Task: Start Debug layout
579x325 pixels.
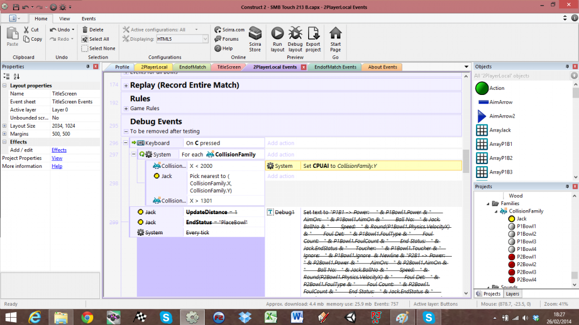Action: [x=295, y=39]
